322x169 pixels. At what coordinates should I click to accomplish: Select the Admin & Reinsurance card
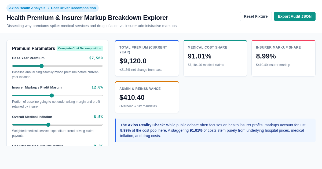[x=147, y=97]
